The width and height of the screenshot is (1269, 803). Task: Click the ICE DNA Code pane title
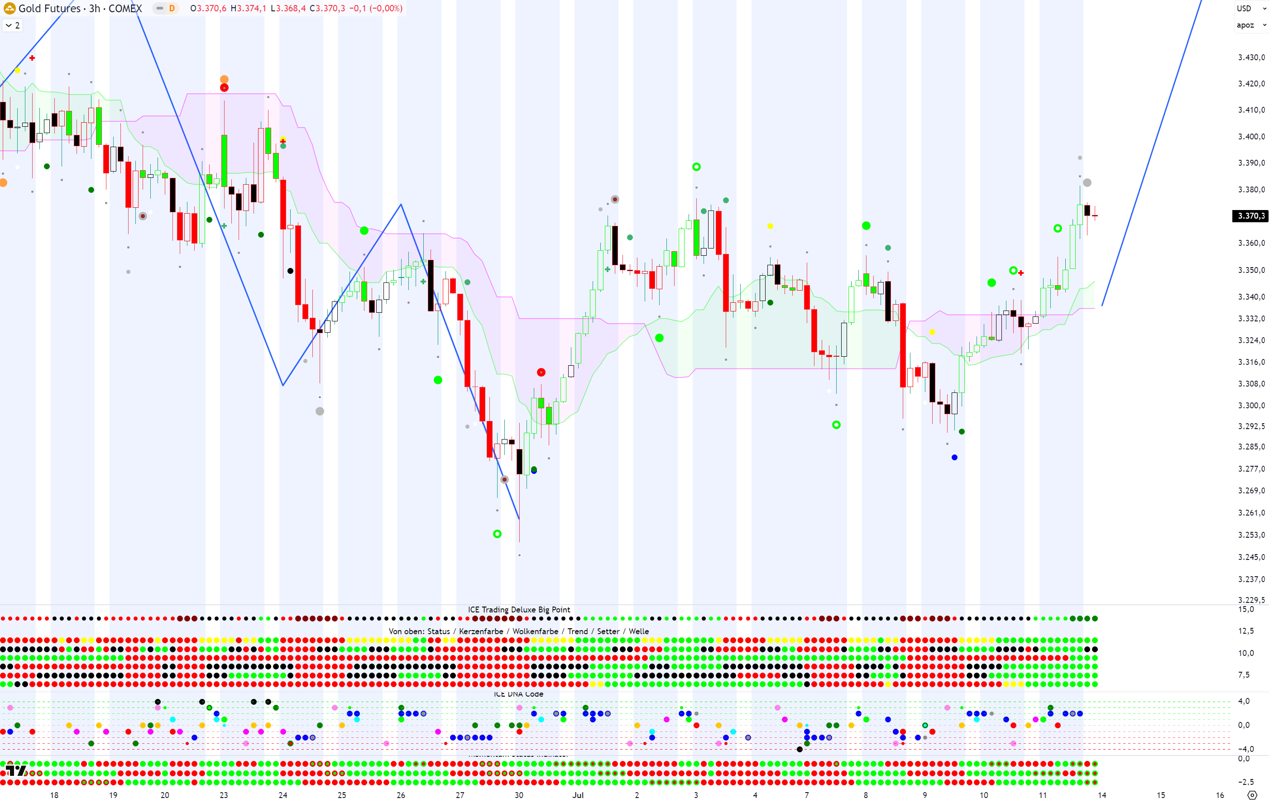coord(518,694)
